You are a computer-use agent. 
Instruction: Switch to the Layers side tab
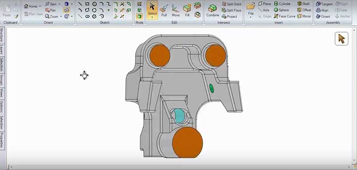[x=2, y=49]
